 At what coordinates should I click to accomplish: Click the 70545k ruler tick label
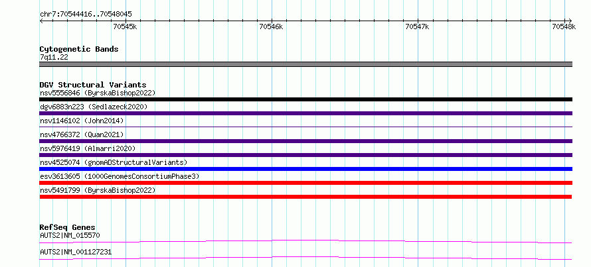[125, 27]
